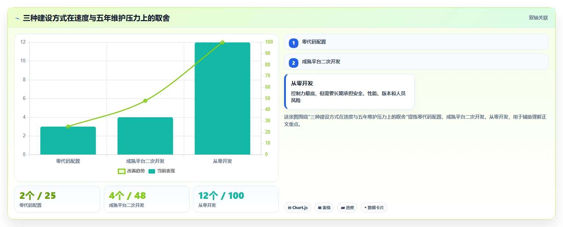
Task: Click the x-axis label 成熟平台二次开发
Action: (x=145, y=161)
